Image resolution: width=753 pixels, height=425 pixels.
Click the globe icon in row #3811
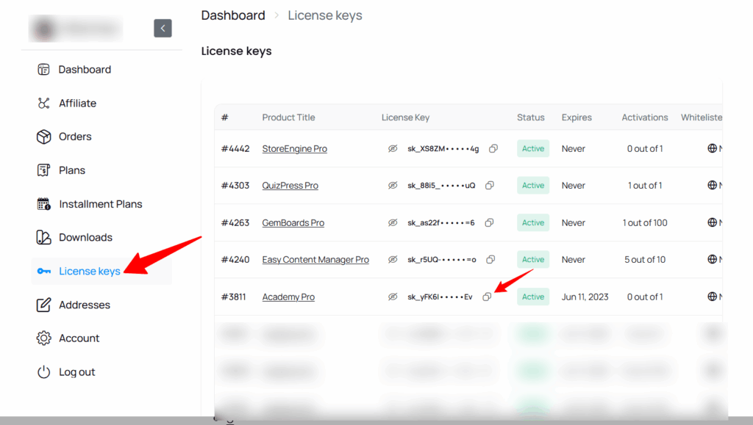(x=712, y=297)
